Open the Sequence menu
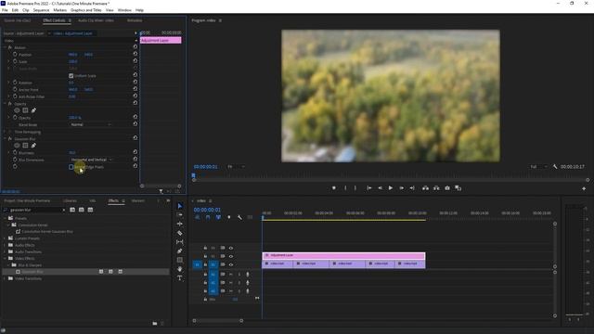This screenshot has width=594, height=334. 41,10
